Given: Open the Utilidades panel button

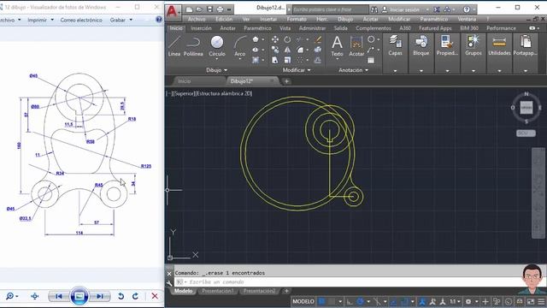Looking at the screenshot, I should coord(499,53).
